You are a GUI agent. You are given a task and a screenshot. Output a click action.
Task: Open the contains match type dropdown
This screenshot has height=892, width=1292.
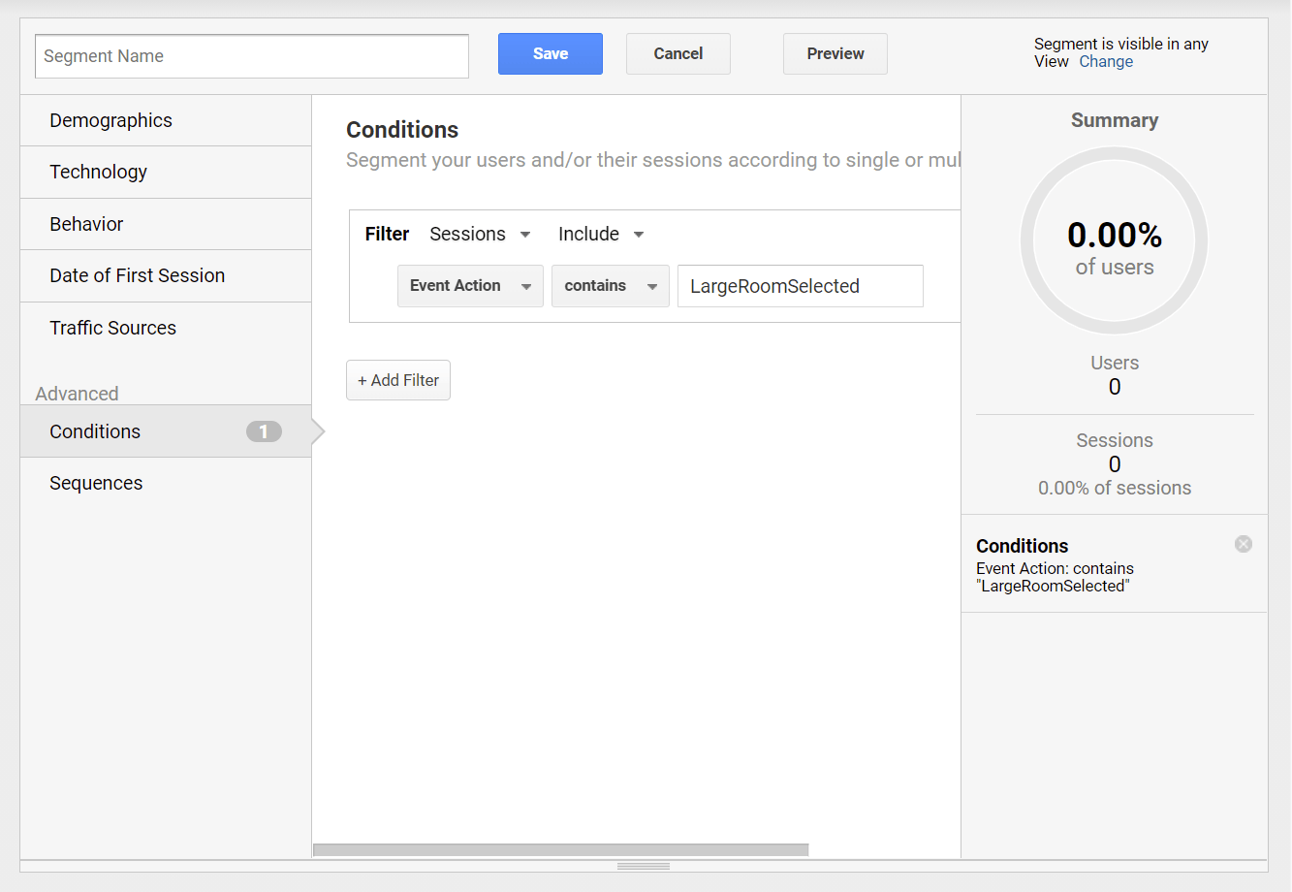click(611, 286)
